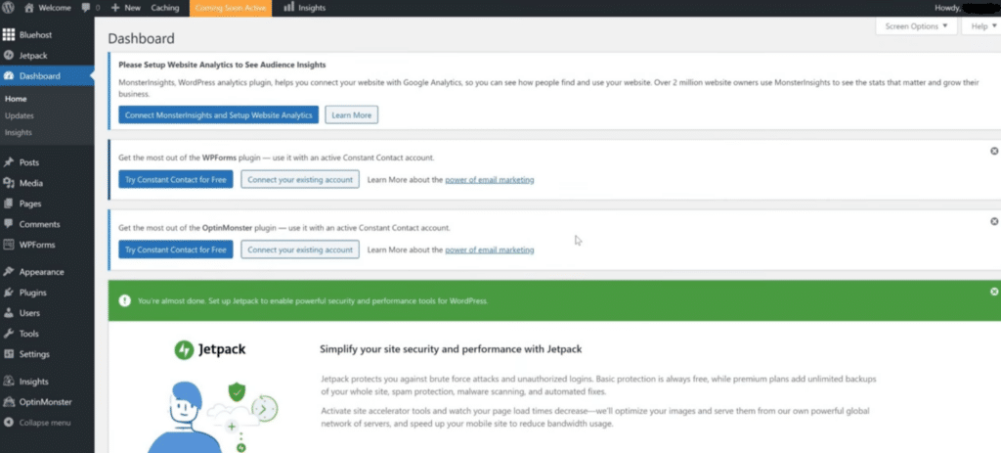Image resolution: width=1001 pixels, height=453 pixels.
Task: Click Try Constant Contact for Free in WPForms notice
Action: [176, 180]
